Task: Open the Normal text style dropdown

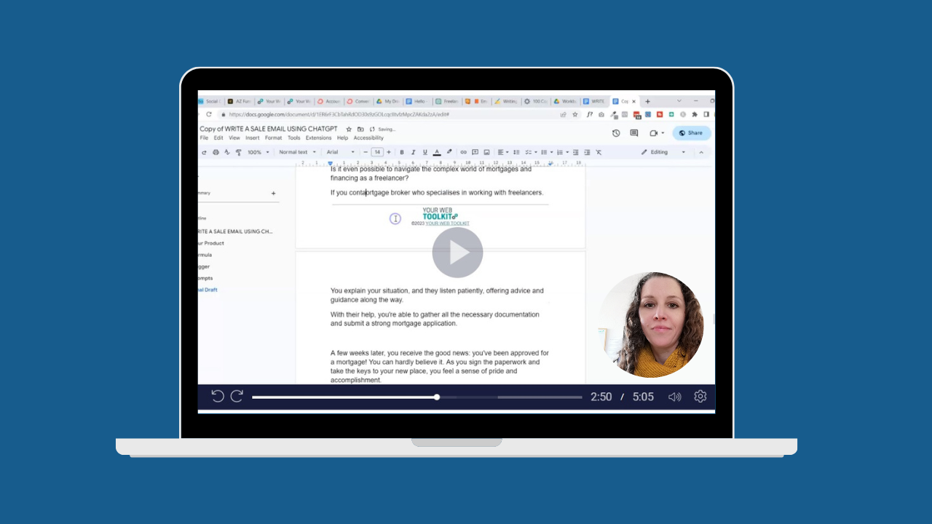Action: pyautogui.click(x=298, y=152)
